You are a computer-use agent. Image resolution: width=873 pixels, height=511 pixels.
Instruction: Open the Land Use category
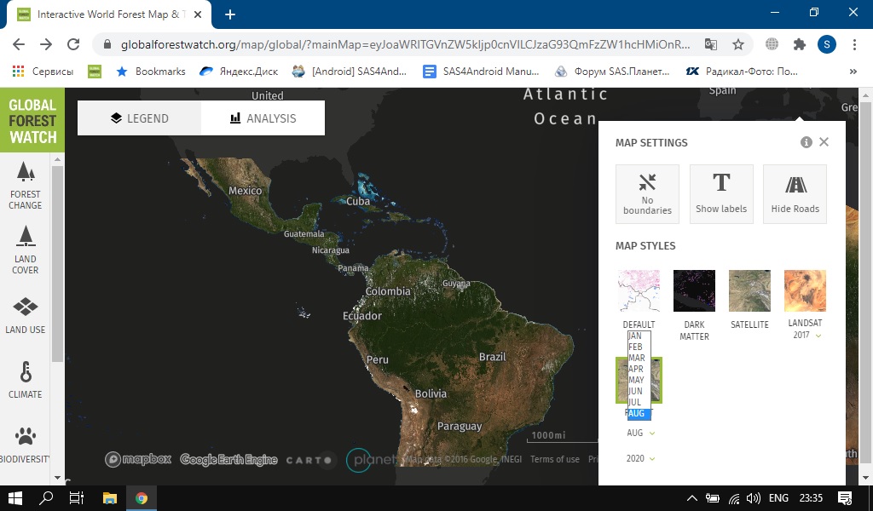coord(26,314)
